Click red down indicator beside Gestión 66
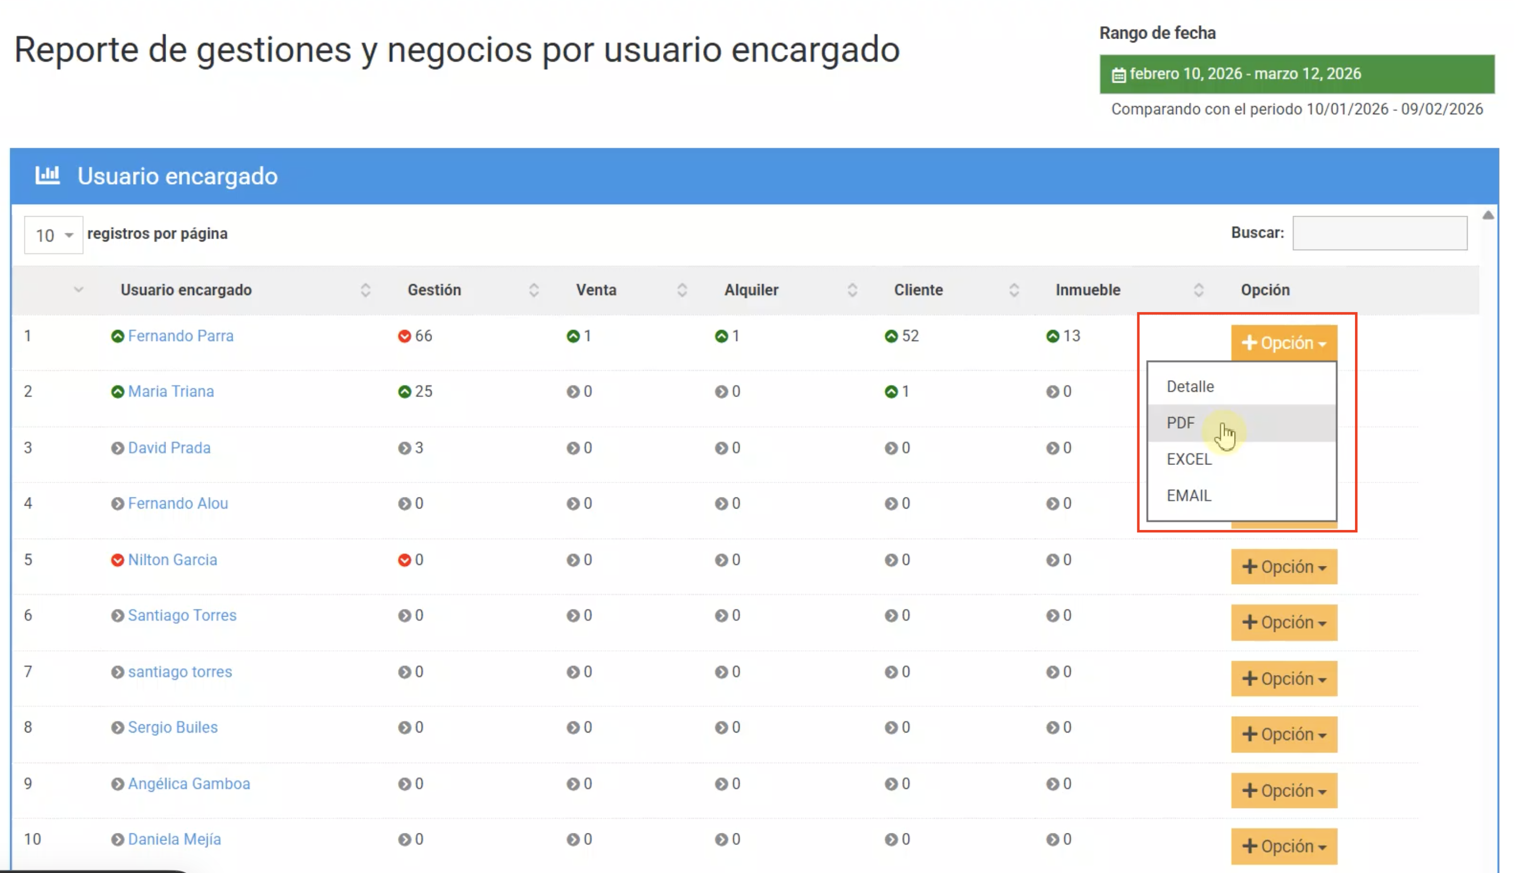Viewport: 1518px width, 873px height. (404, 337)
